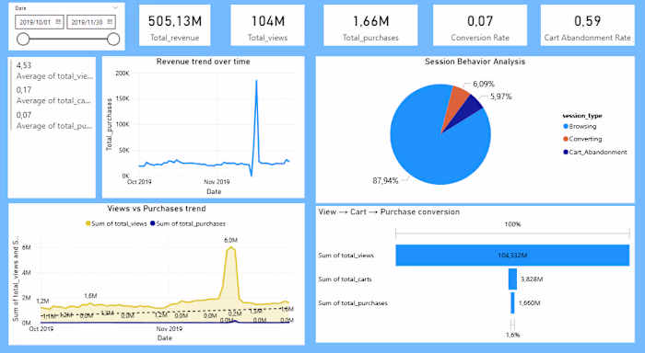Click the 4,53 average total views value

pos(24,65)
